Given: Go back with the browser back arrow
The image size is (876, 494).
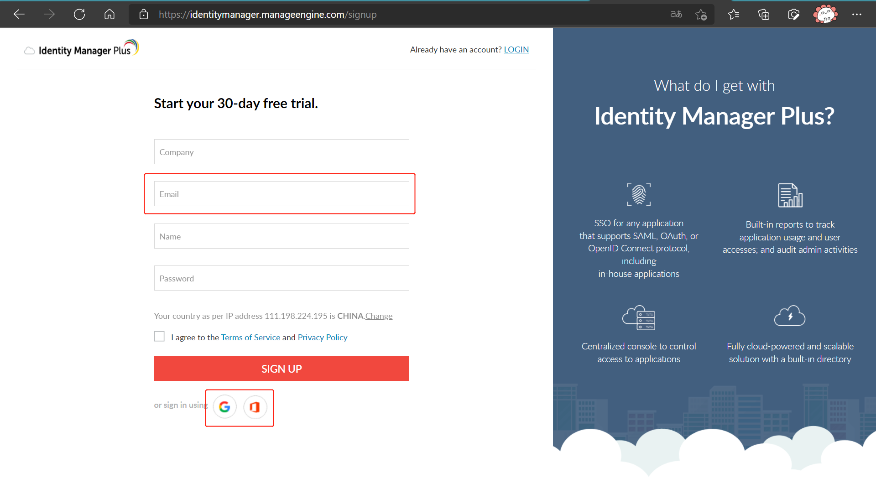Looking at the screenshot, I should click(x=19, y=15).
